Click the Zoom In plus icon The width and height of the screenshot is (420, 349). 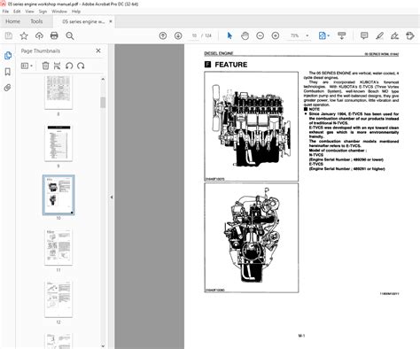click(x=276, y=36)
